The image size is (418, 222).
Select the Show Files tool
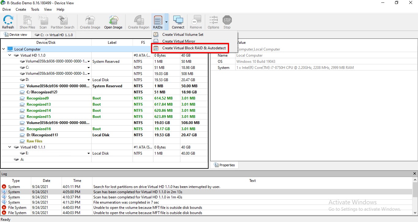point(27,21)
